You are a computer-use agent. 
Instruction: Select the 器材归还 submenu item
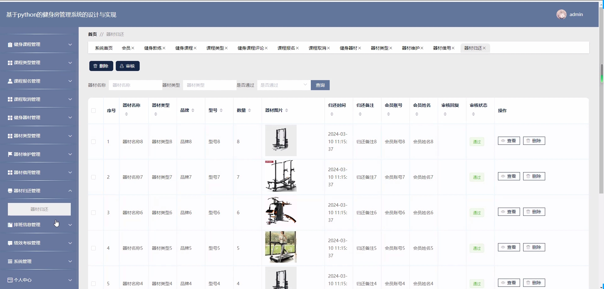click(x=39, y=209)
